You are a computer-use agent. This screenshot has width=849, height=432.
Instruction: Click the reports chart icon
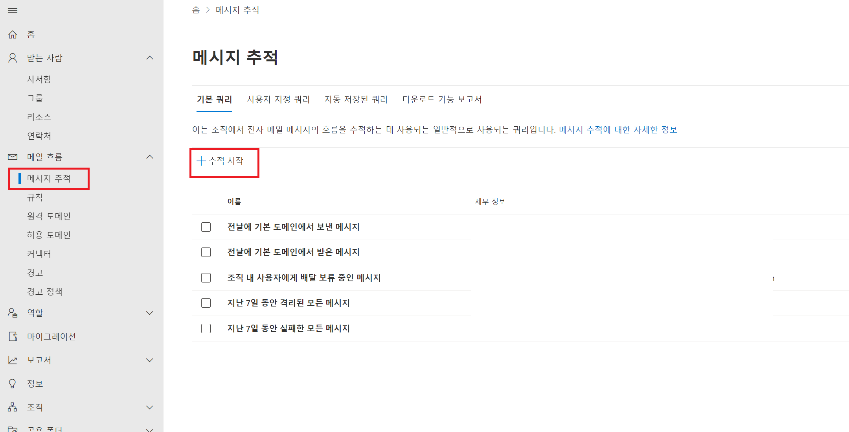click(x=13, y=360)
